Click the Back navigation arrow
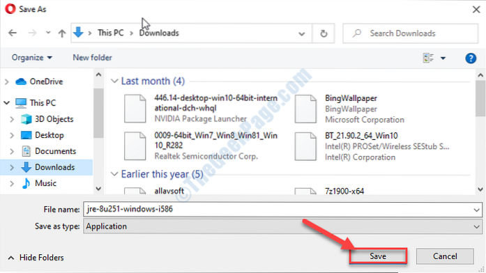The image size is (486, 273). (13, 33)
